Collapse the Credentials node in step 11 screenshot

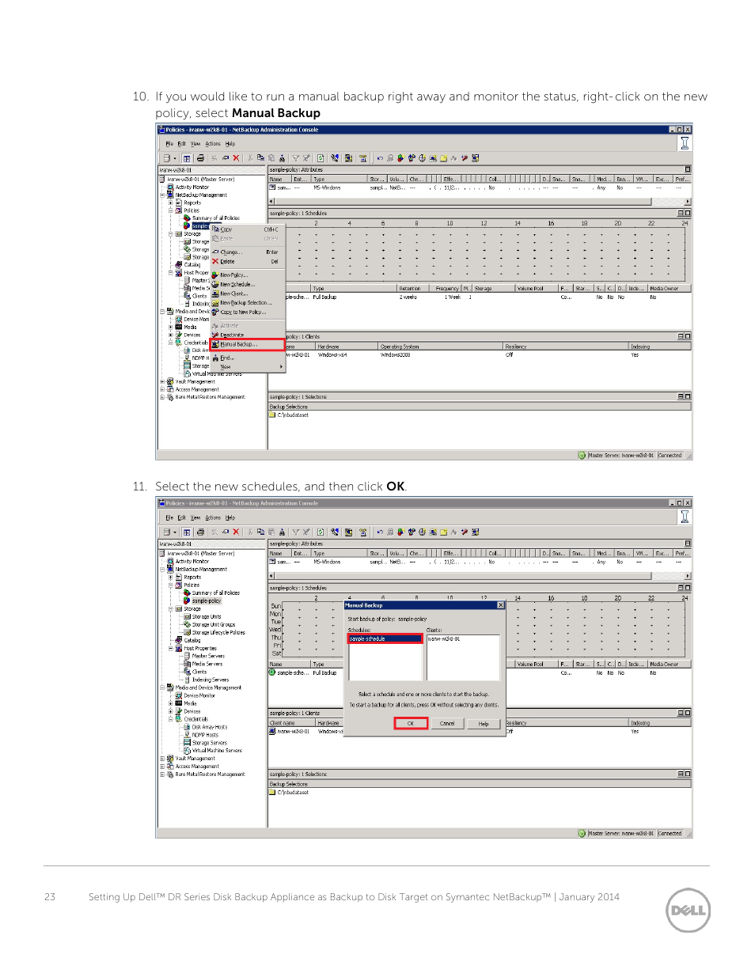pyautogui.click(x=170, y=719)
